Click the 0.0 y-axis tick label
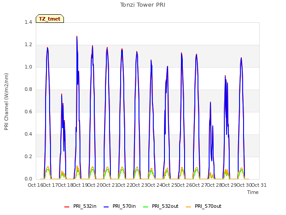Screen dimensions: 286x215 click(x=28, y=179)
